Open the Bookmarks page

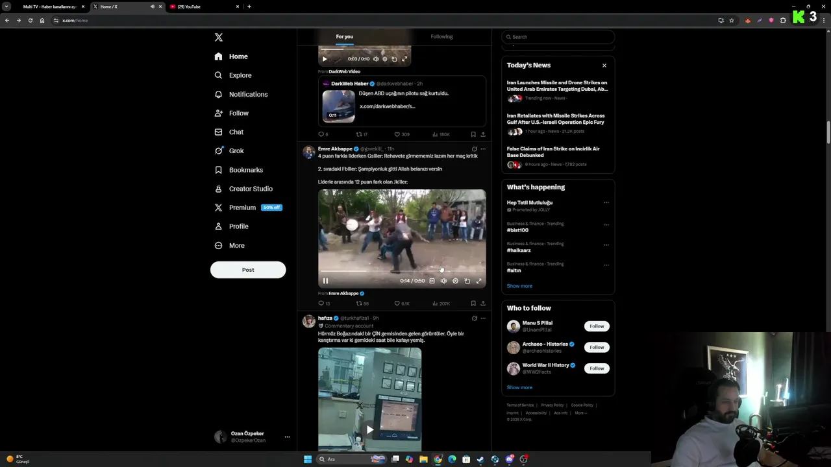point(239,170)
